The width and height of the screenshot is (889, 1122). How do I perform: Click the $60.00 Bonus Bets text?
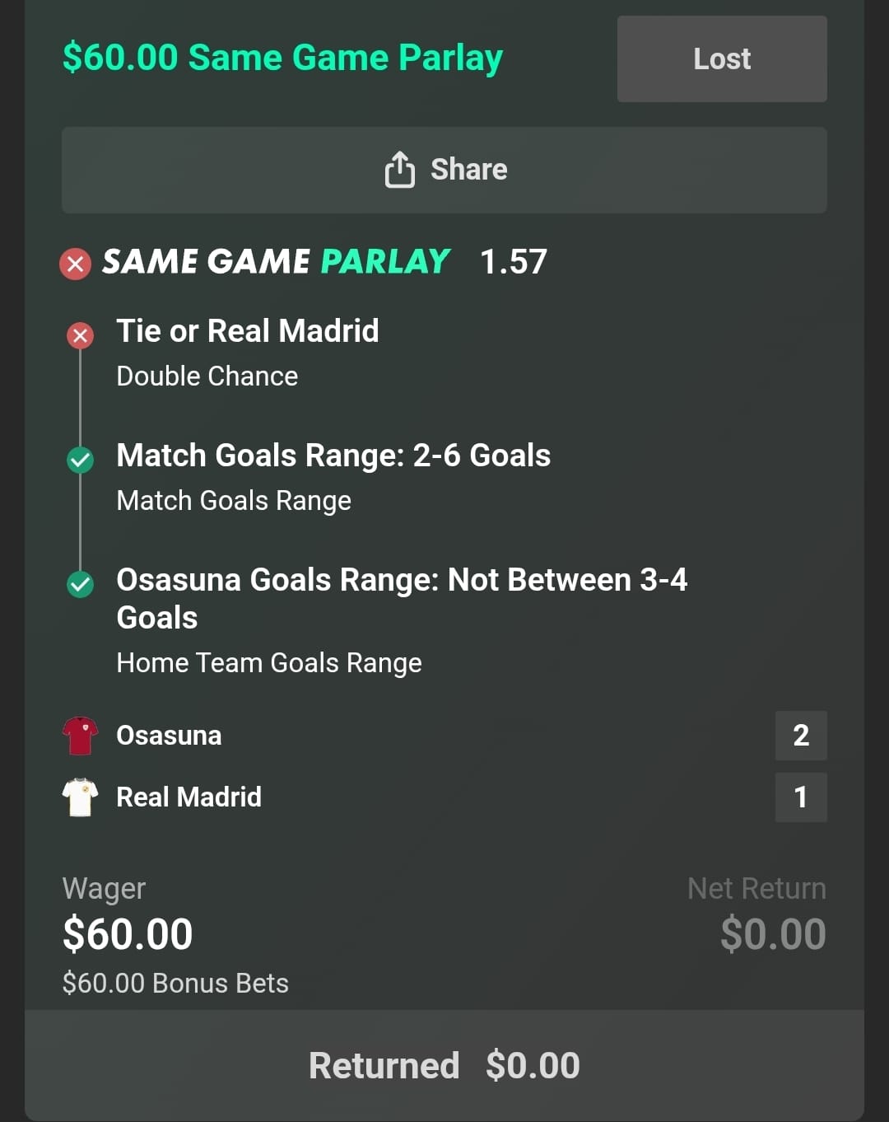175,984
